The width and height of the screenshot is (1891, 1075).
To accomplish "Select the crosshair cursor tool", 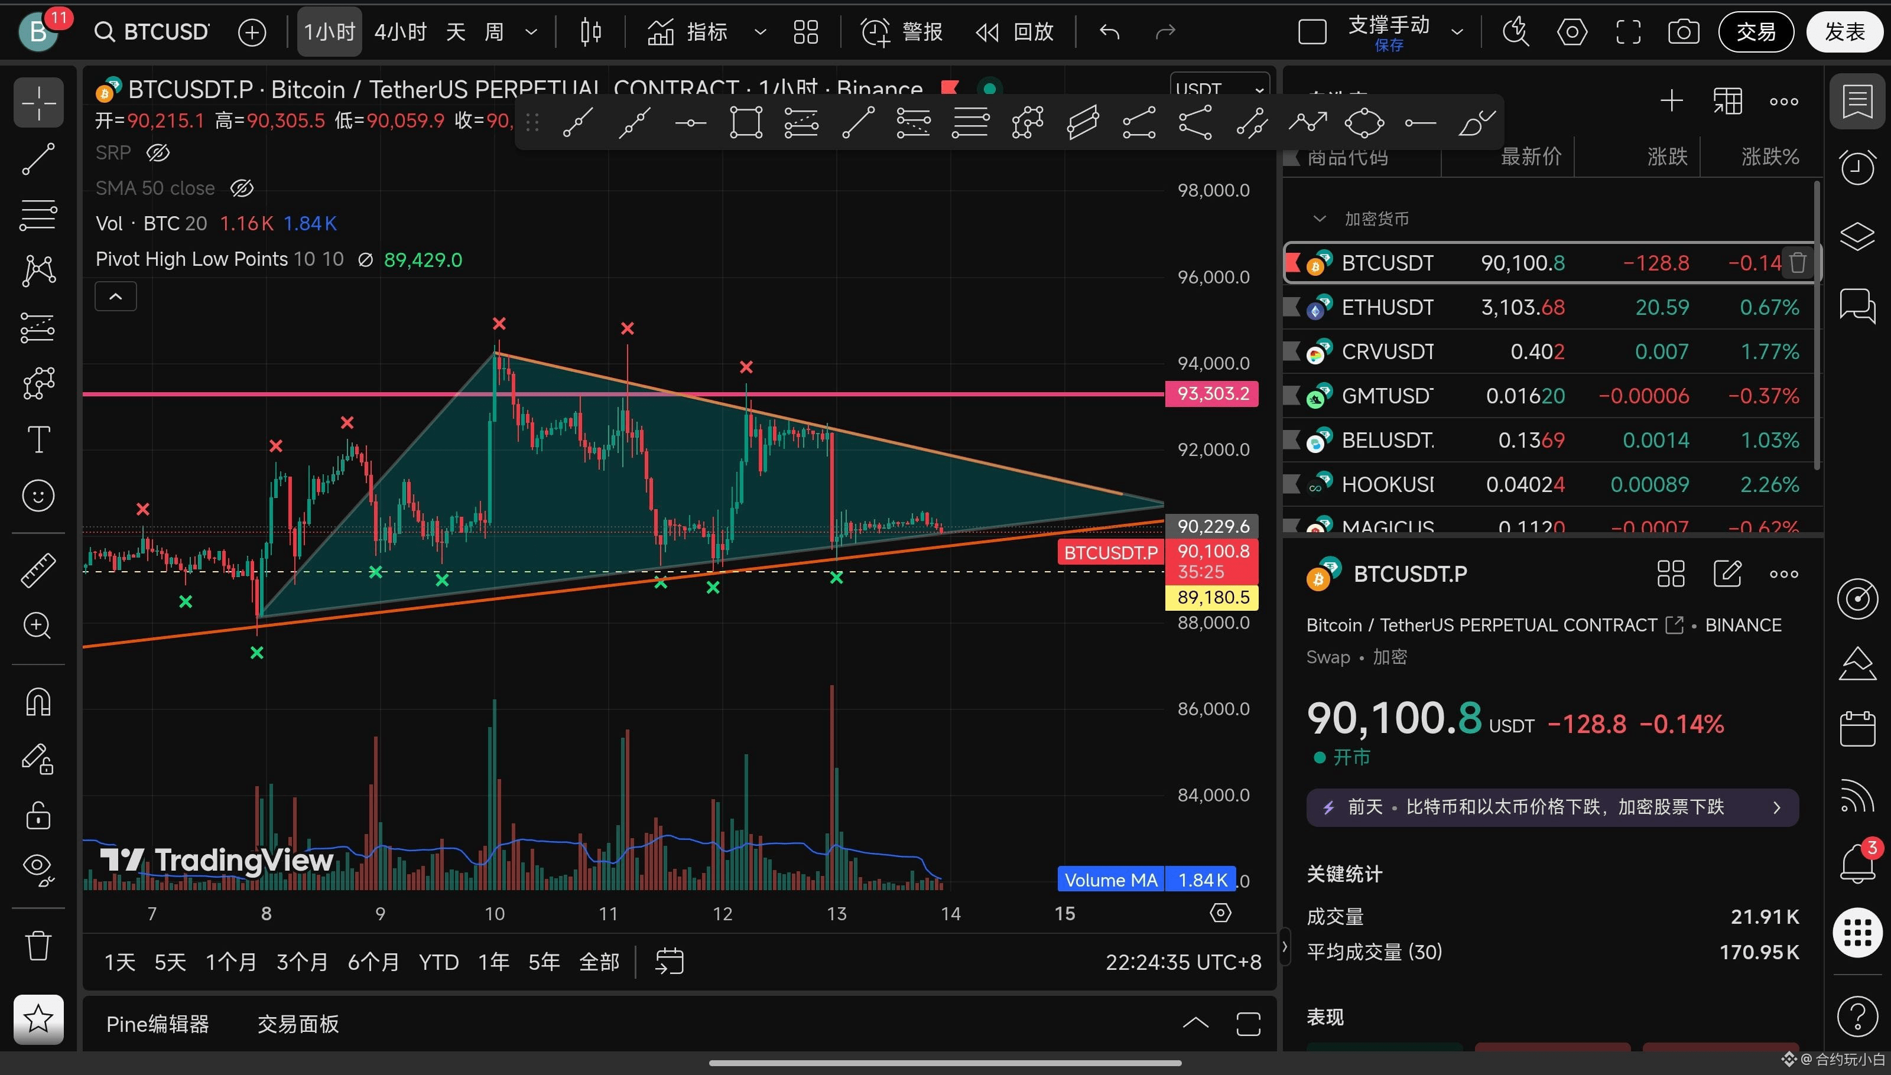I will pos(38,103).
